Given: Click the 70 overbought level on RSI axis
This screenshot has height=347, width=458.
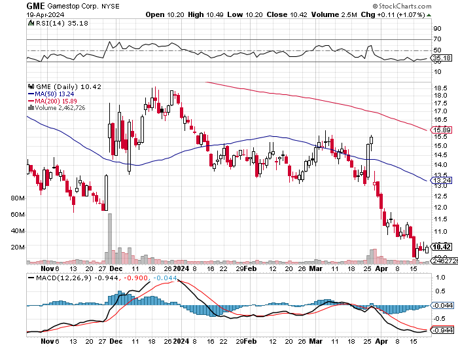Looking at the screenshot, I should [x=437, y=39].
